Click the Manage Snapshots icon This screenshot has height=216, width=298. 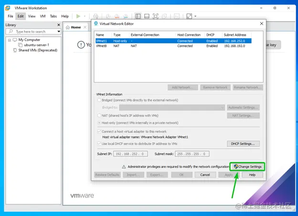coord(126,16)
